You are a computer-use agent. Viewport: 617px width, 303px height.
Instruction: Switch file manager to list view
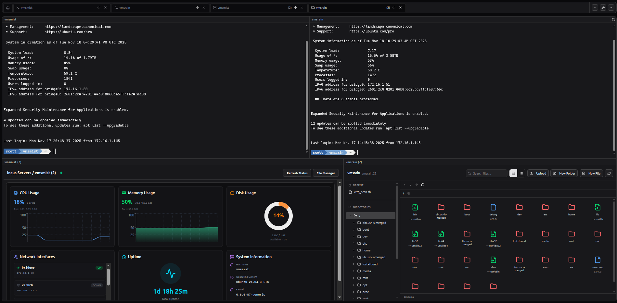(x=521, y=173)
